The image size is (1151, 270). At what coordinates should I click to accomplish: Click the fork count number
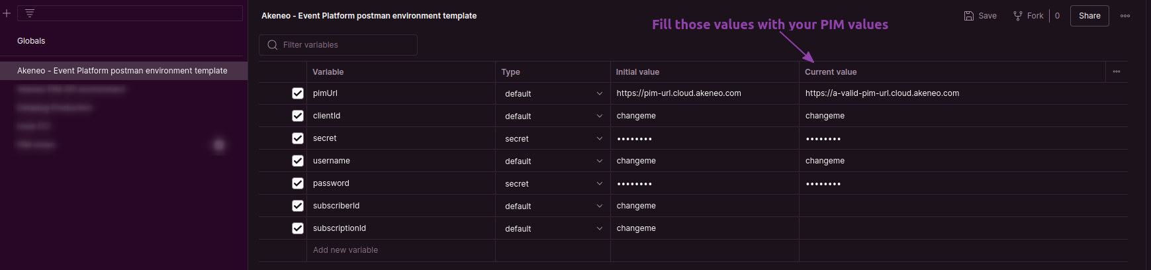[1057, 16]
